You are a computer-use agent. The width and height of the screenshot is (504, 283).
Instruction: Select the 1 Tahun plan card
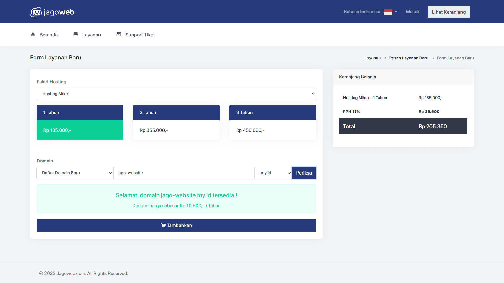pyautogui.click(x=80, y=123)
